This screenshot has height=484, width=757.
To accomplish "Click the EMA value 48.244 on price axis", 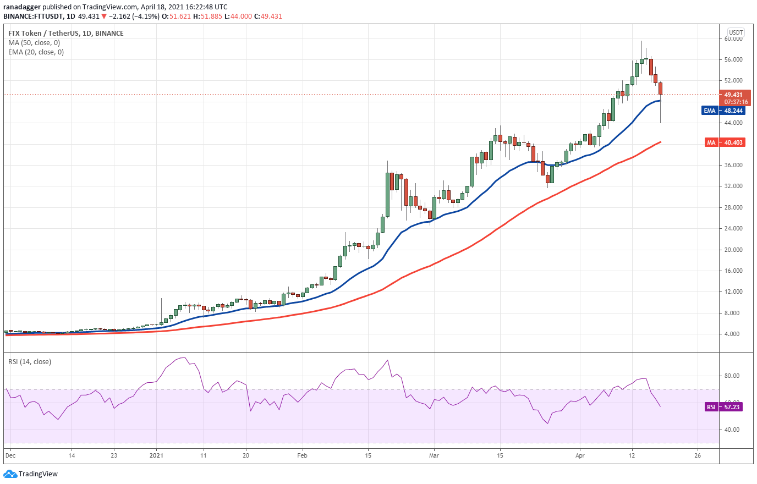I will coord(733,111).
